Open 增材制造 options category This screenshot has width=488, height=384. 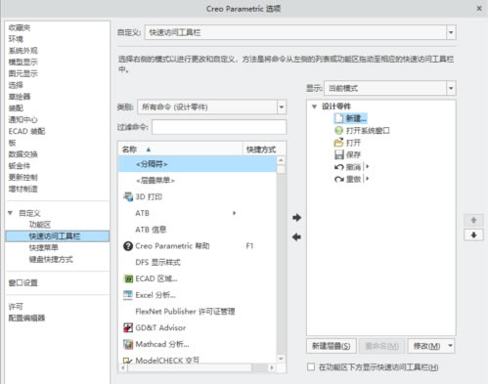[23, 189]
